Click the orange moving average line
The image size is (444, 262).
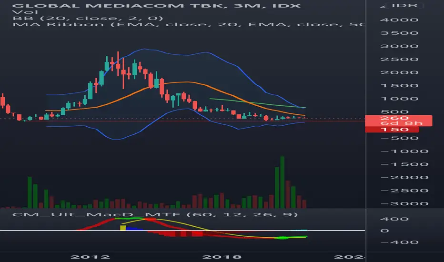pos(175,82)
